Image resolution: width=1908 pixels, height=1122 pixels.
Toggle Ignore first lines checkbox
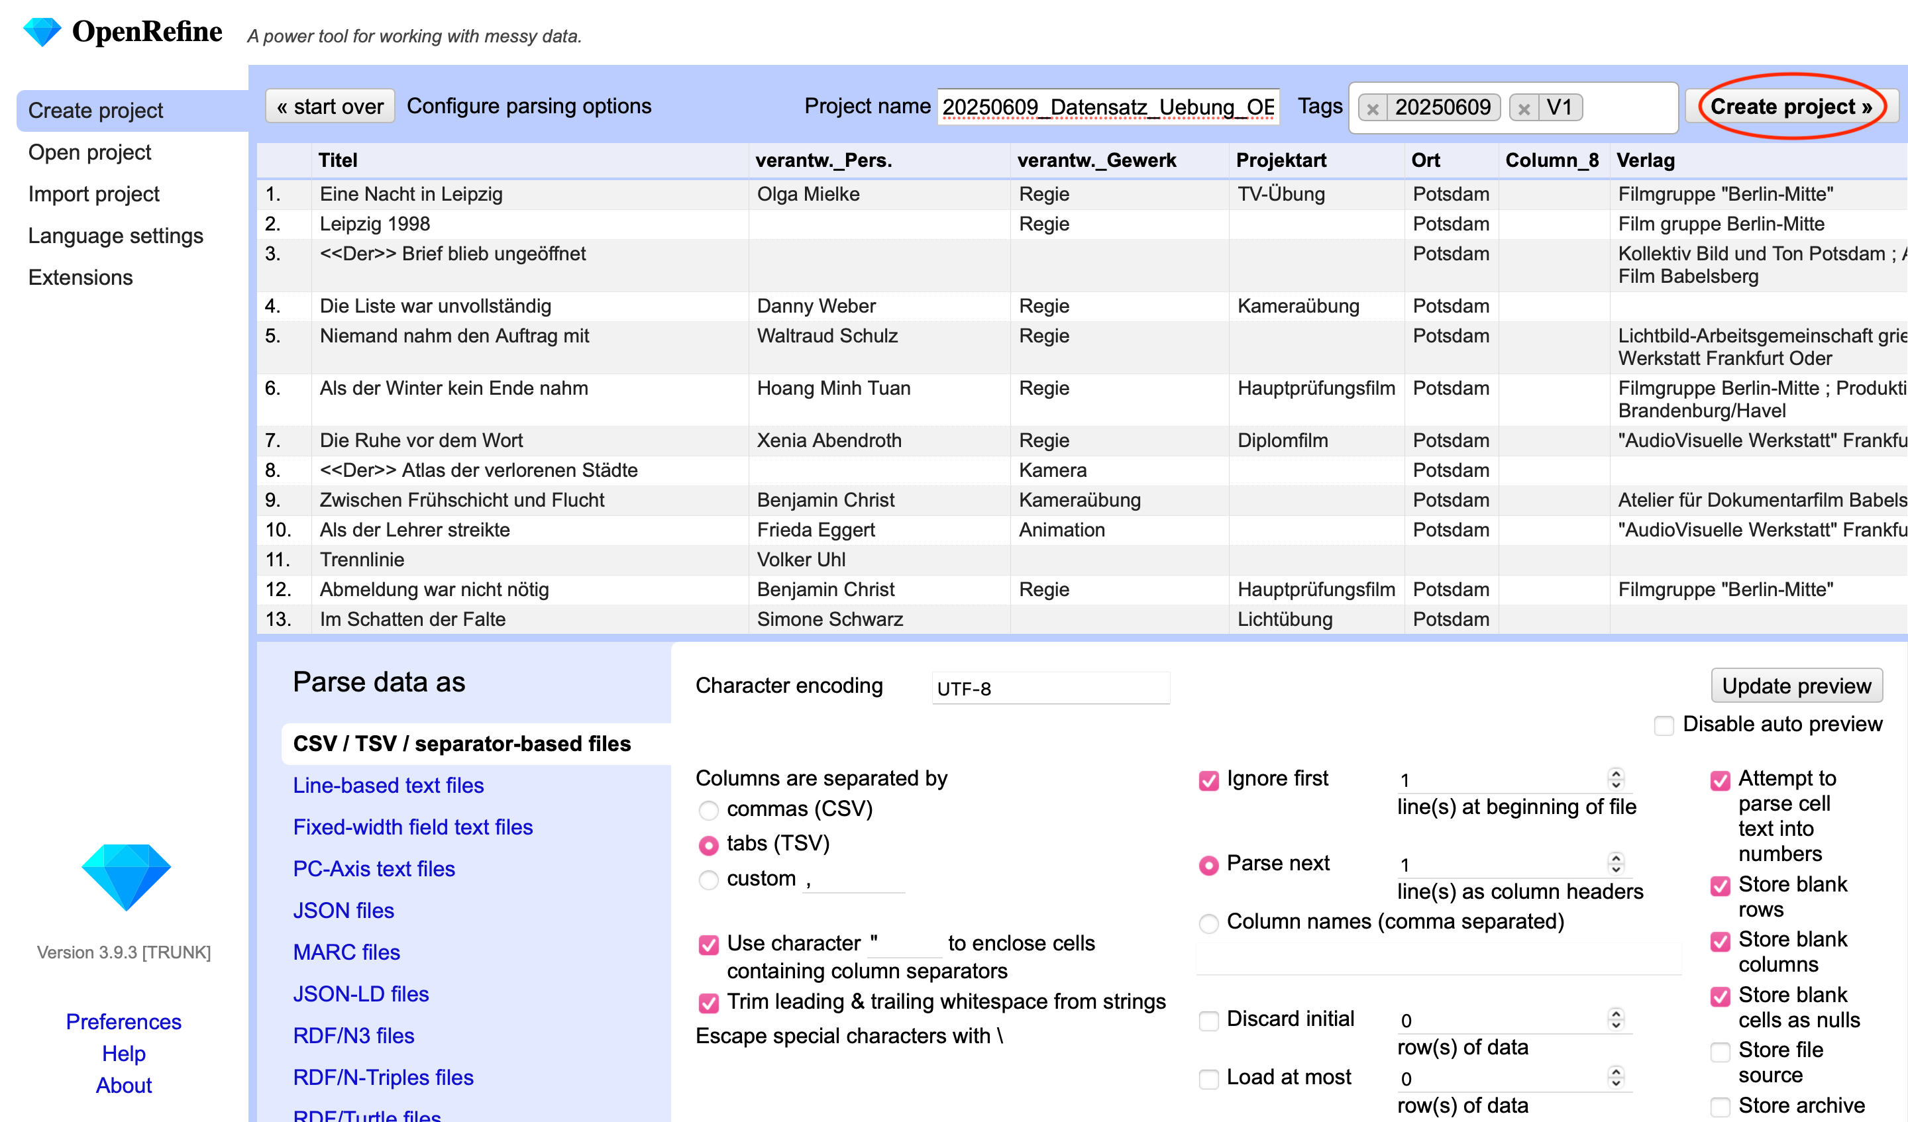1209,780
